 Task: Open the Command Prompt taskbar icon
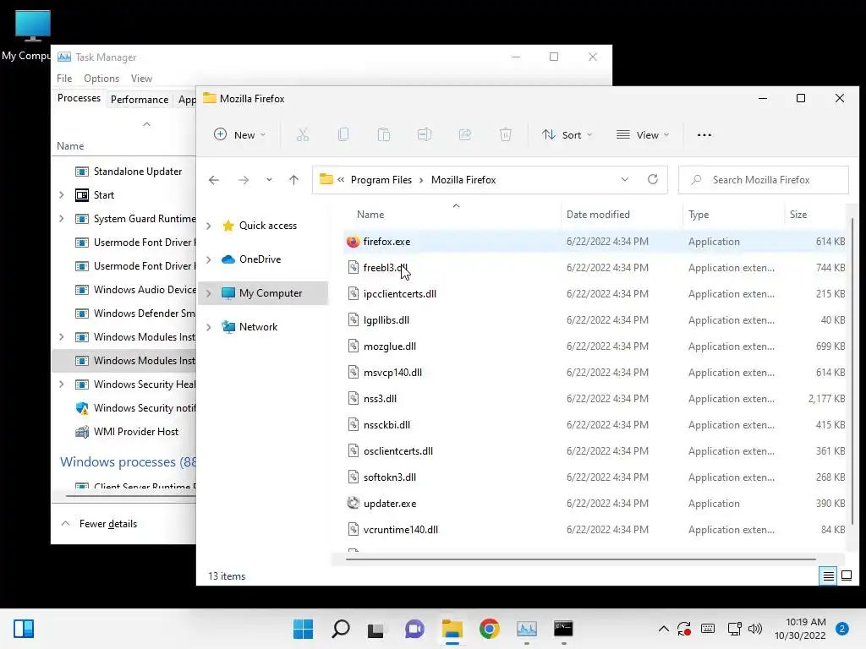point(563,629)
